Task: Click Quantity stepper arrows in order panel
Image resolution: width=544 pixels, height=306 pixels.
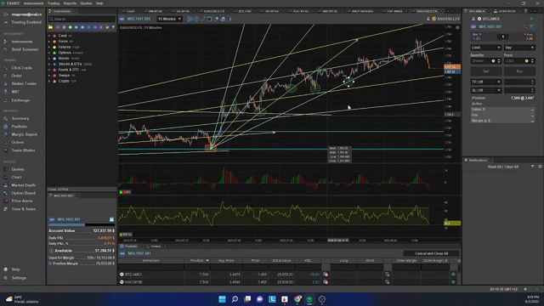Action: pyautogui.click(x=499, y=61)
